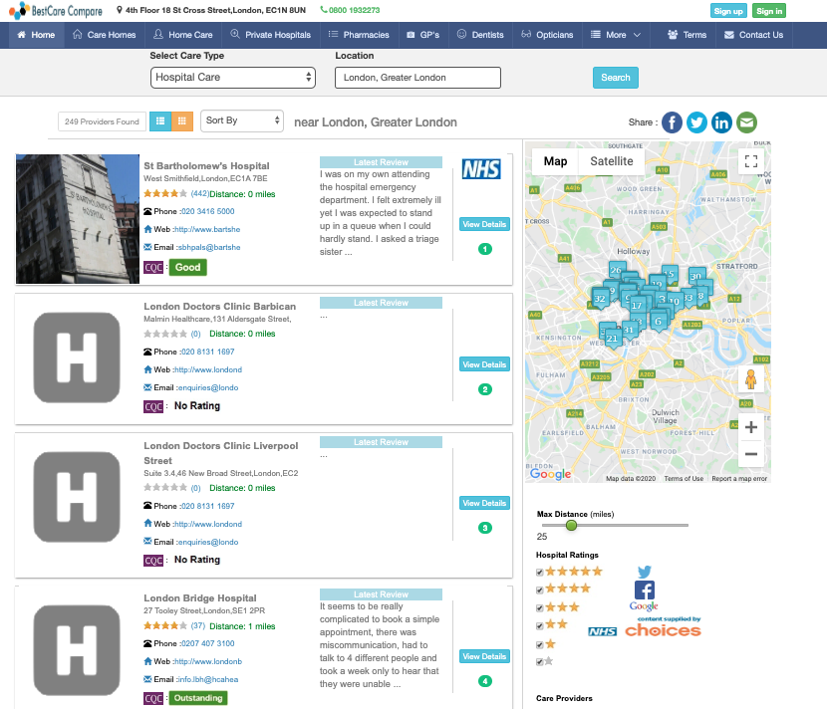
Task: Click Report a map error link
Action: pyautogui.click(x=739, y=479)
